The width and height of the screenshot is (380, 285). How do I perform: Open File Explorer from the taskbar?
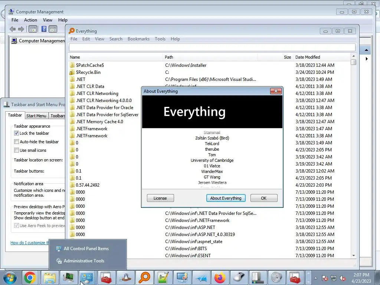tap(49, 278)
